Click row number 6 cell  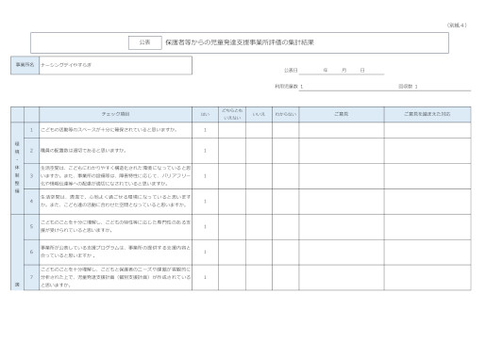pyautogui.click(x=31, y=252)
